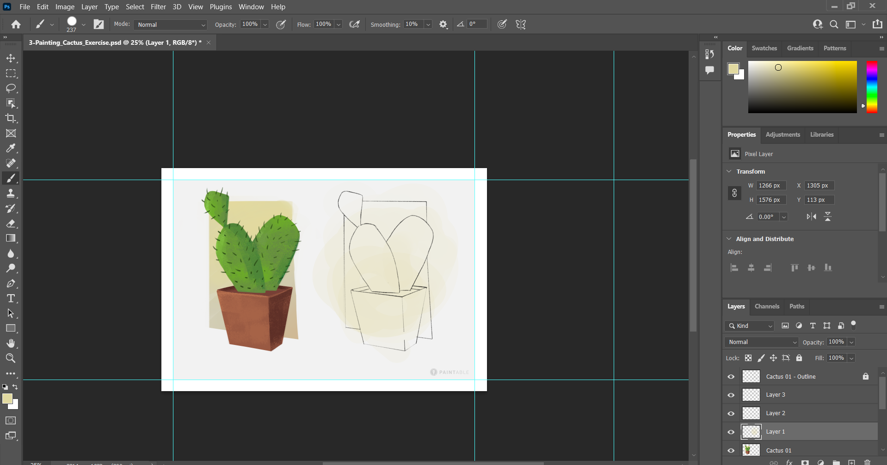Image resolution: width=887 pixels, height=465 pixels.
Task: Select the Eraser tool
Action: tap(12, 223)
